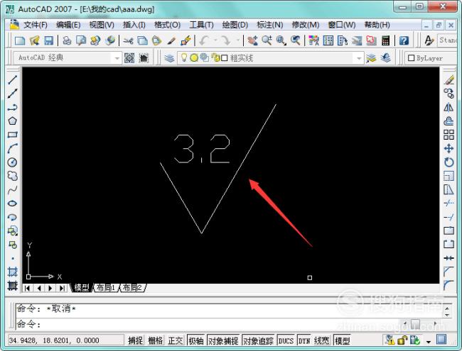This screenshot has height=351, width=462.
Task: Open the 标注(N) menu
Action: 269,25
